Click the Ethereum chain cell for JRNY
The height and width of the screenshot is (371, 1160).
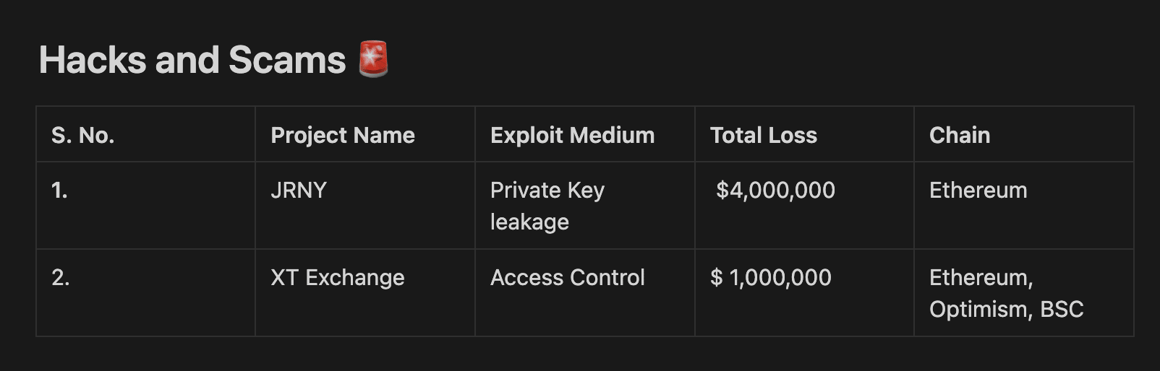[1024, 206]
